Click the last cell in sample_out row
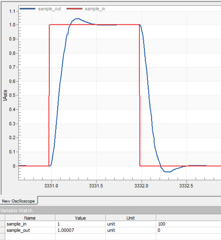The image size is (221, 240). 188,230
